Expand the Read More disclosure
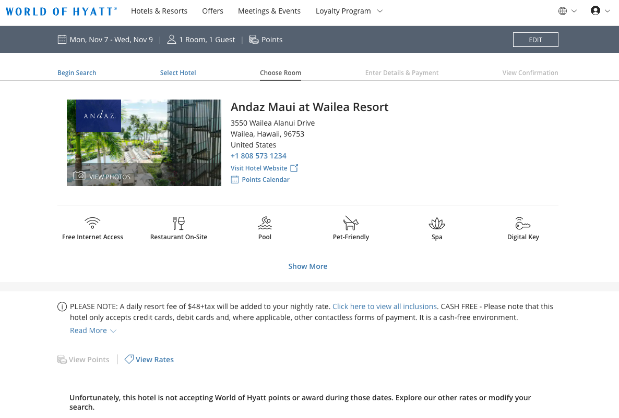This screenshot has width=619, height=418. (x=92, y=330)
